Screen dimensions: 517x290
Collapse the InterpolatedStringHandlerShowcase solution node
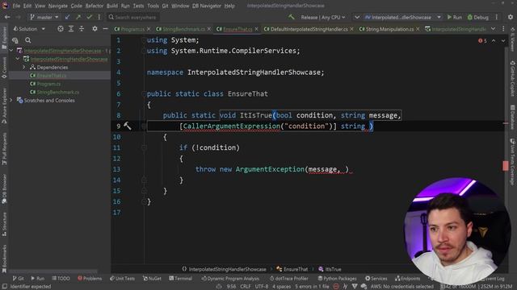[11, 51]
